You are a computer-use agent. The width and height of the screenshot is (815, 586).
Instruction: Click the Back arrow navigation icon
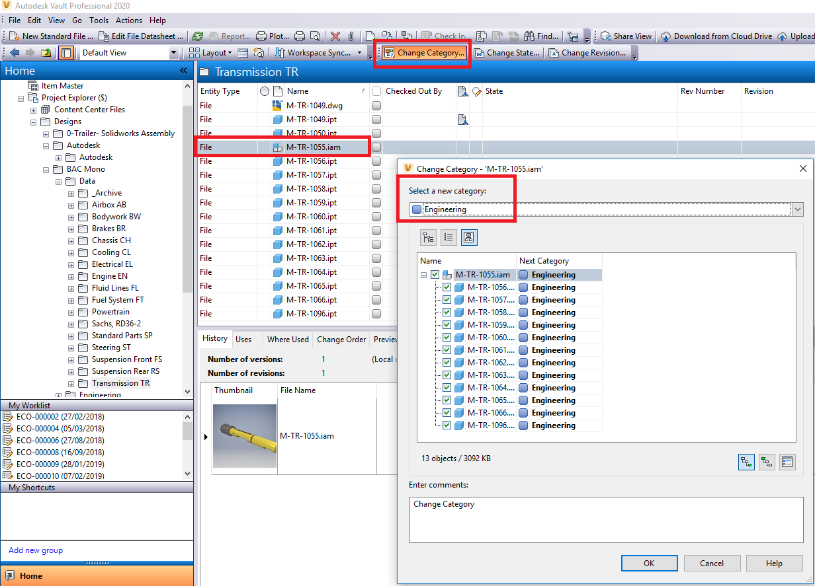pyautogui.click(x=15, y=53)
